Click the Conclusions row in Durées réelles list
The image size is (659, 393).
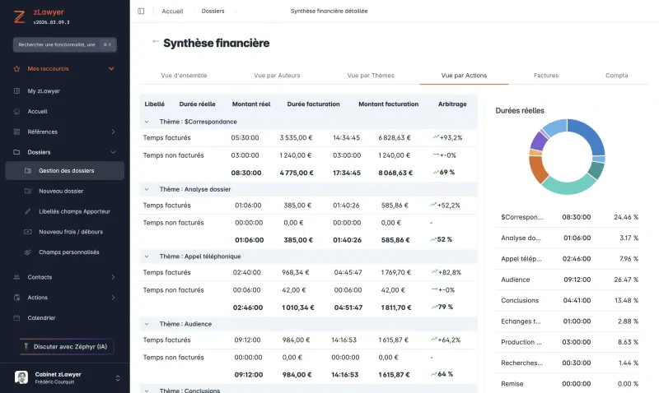(x=569, y=301)
